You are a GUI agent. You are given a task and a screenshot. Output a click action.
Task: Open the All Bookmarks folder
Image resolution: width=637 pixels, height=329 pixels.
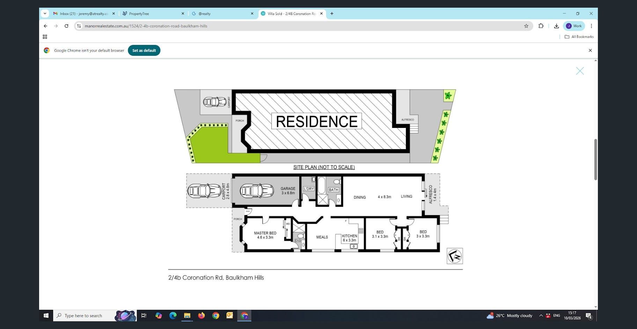[579, 37]
